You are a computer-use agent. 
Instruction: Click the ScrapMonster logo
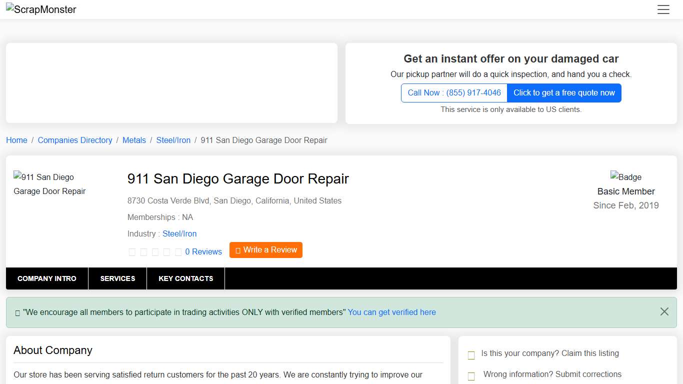point(41,9)
